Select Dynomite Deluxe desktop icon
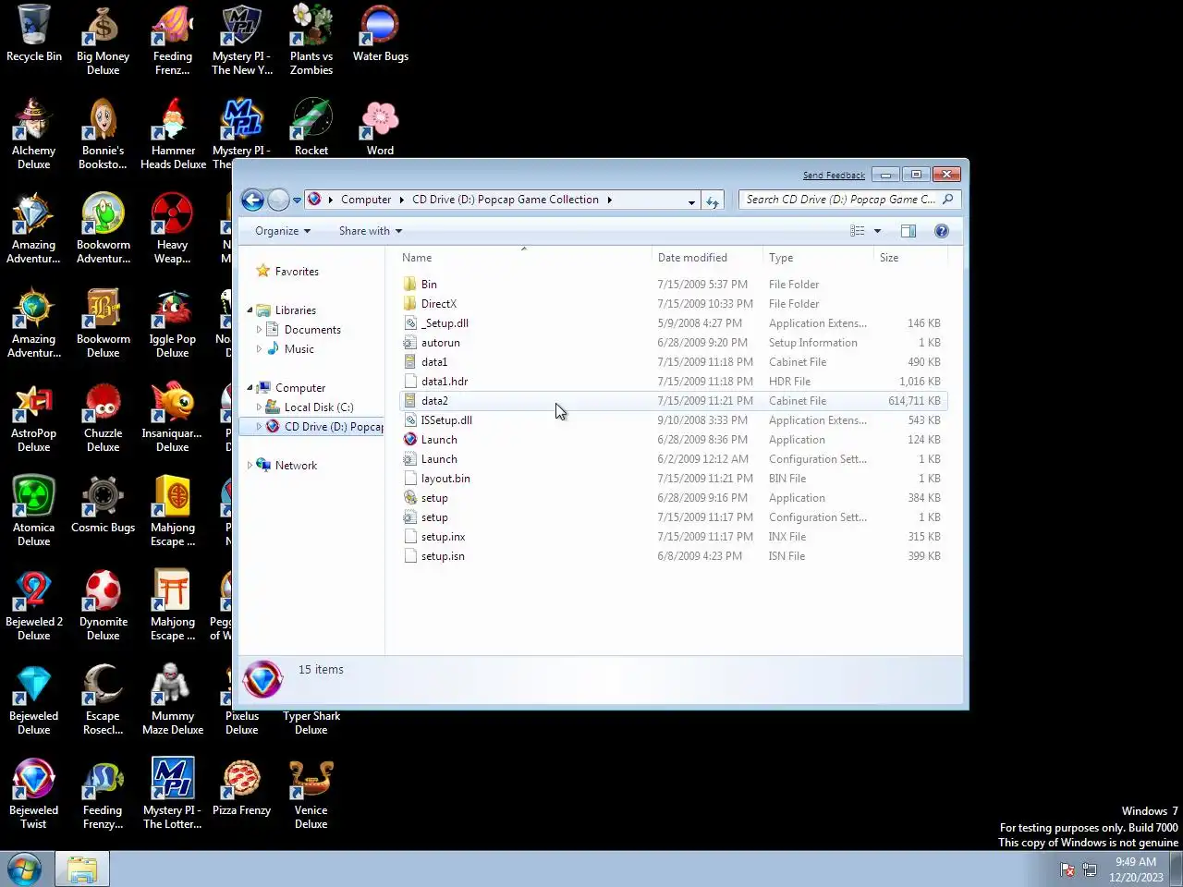The height and width of the screenshot is (887, 1183). 103,606
